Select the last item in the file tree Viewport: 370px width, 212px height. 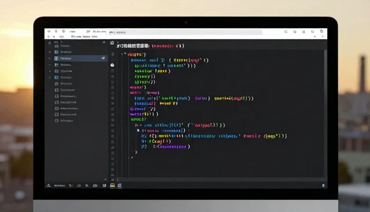click(x=64, y=120)
